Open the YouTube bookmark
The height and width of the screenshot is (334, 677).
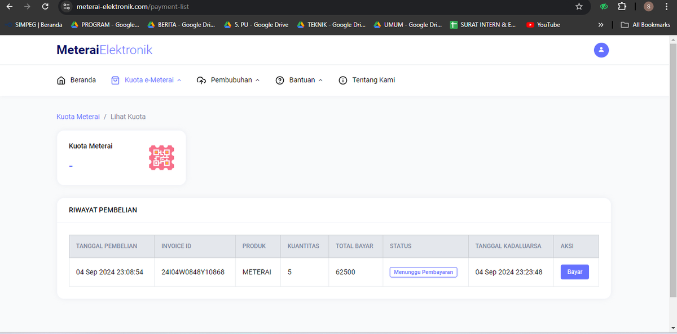point(543,25)
